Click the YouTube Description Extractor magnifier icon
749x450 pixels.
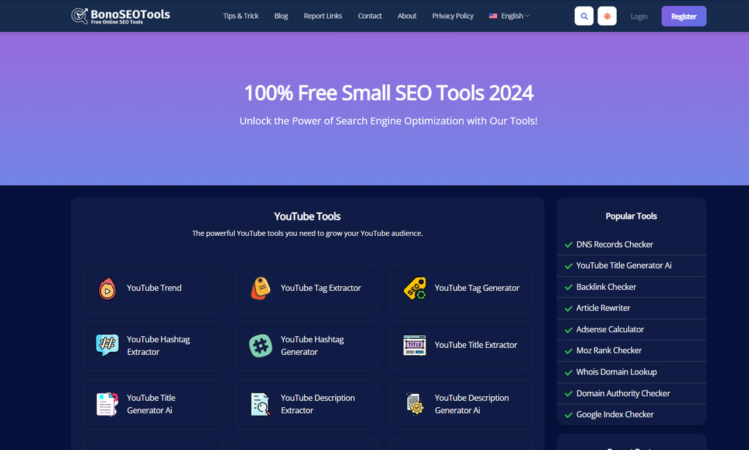tap(260, 404)
